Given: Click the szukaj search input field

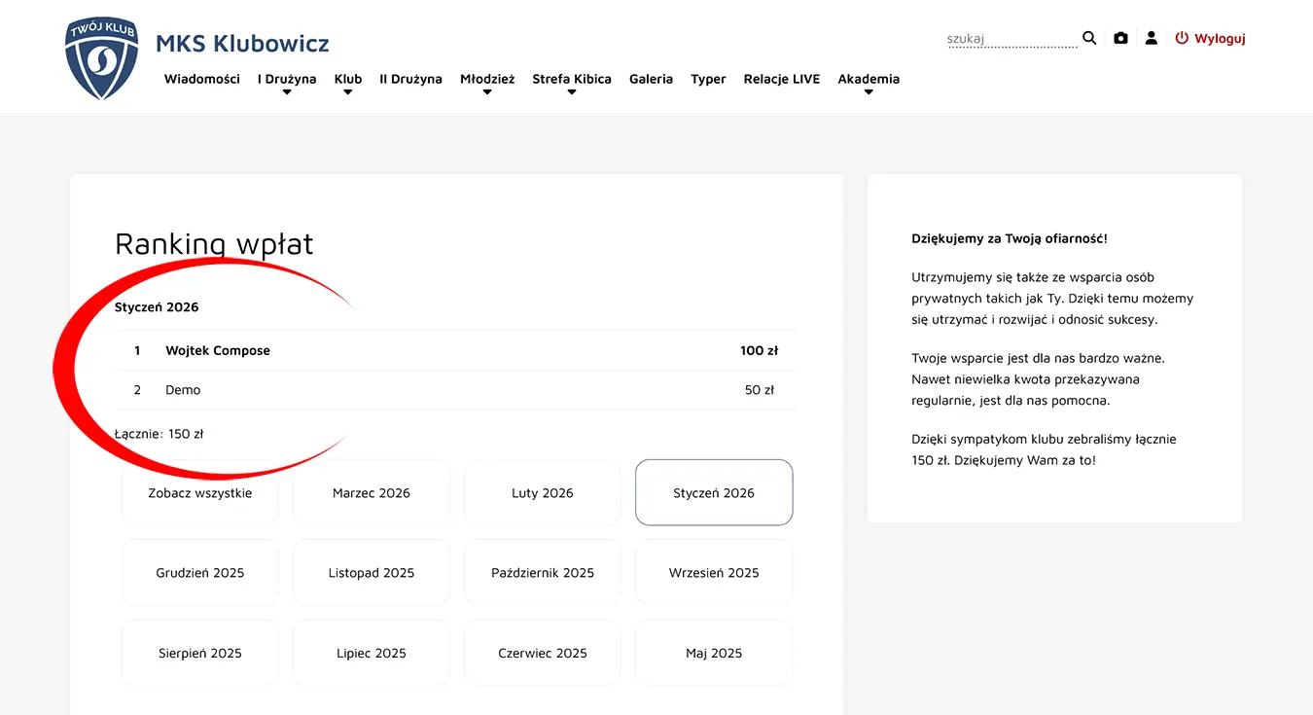Looking at the screenshot, I should (1011, 41).
